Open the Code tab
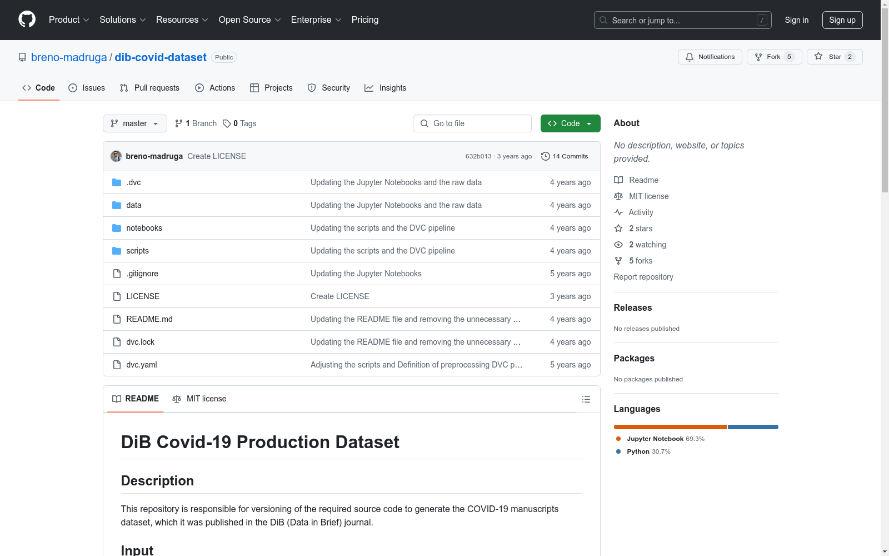This screenshot has width=889, height=556. [x=39, y=88]
